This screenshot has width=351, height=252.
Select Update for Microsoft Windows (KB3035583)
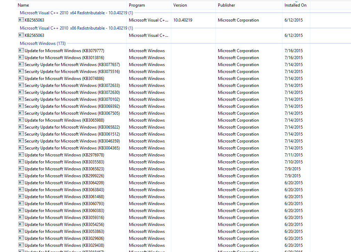click(x=64, y=162)
